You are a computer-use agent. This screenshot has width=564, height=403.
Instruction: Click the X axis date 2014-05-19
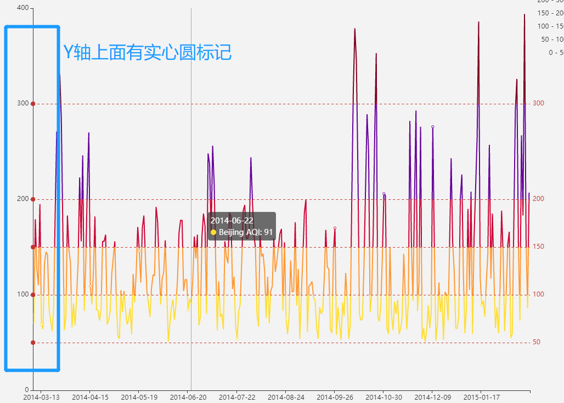tap(139, 398)
